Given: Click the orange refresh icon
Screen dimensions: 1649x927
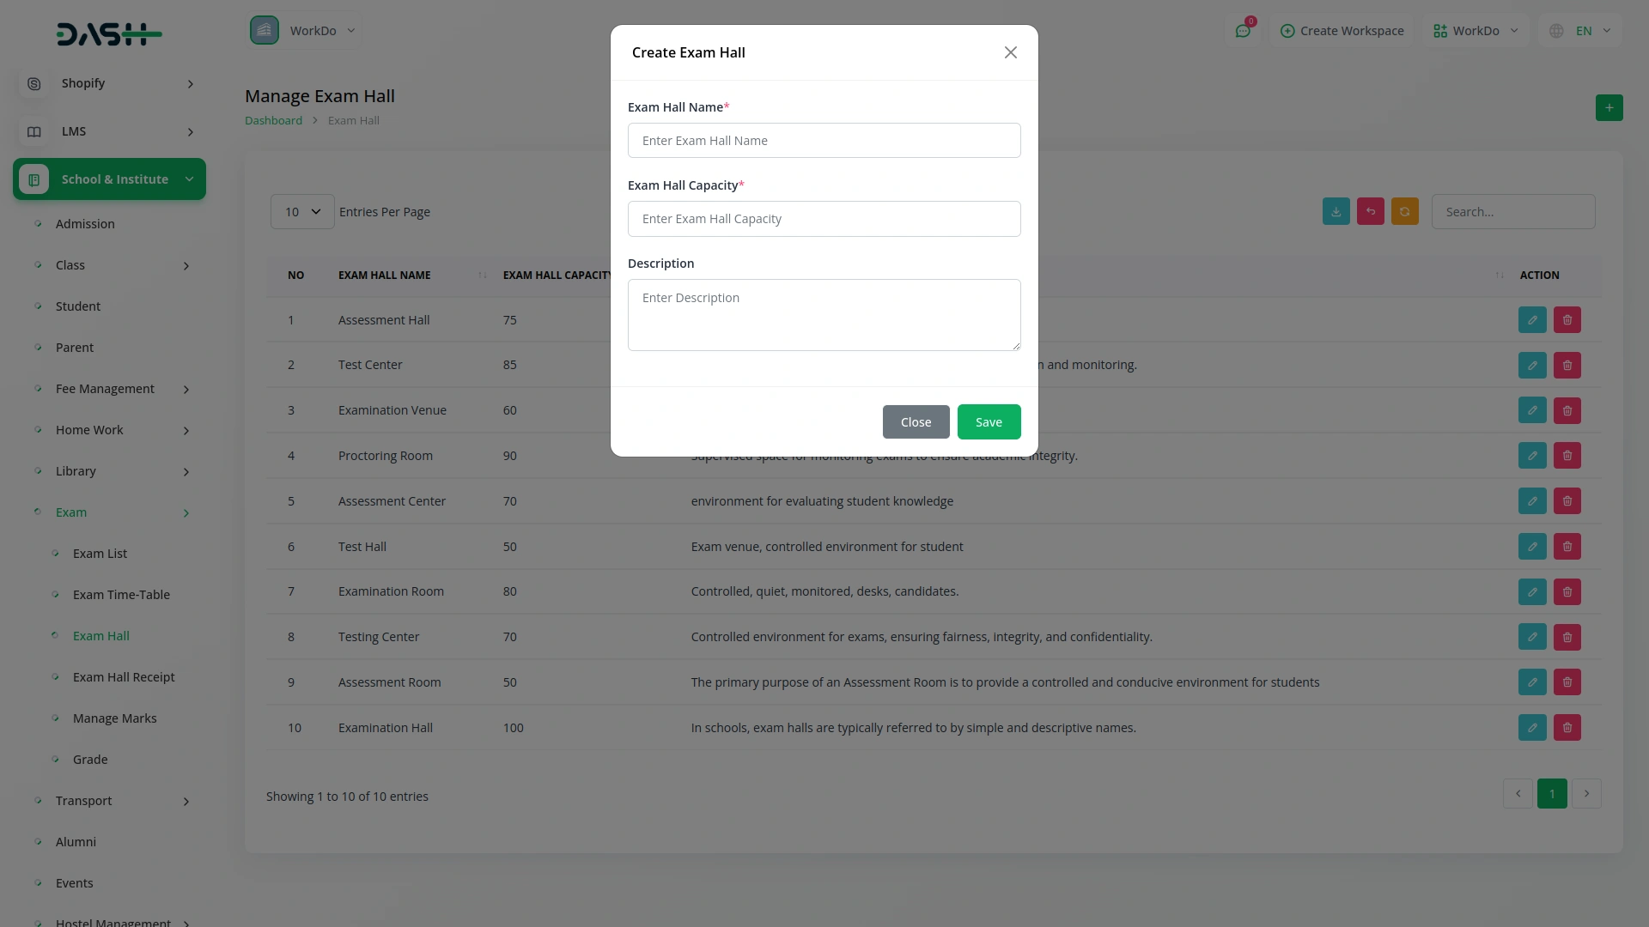Looking at the screenshot, I should coord(1404,212).
